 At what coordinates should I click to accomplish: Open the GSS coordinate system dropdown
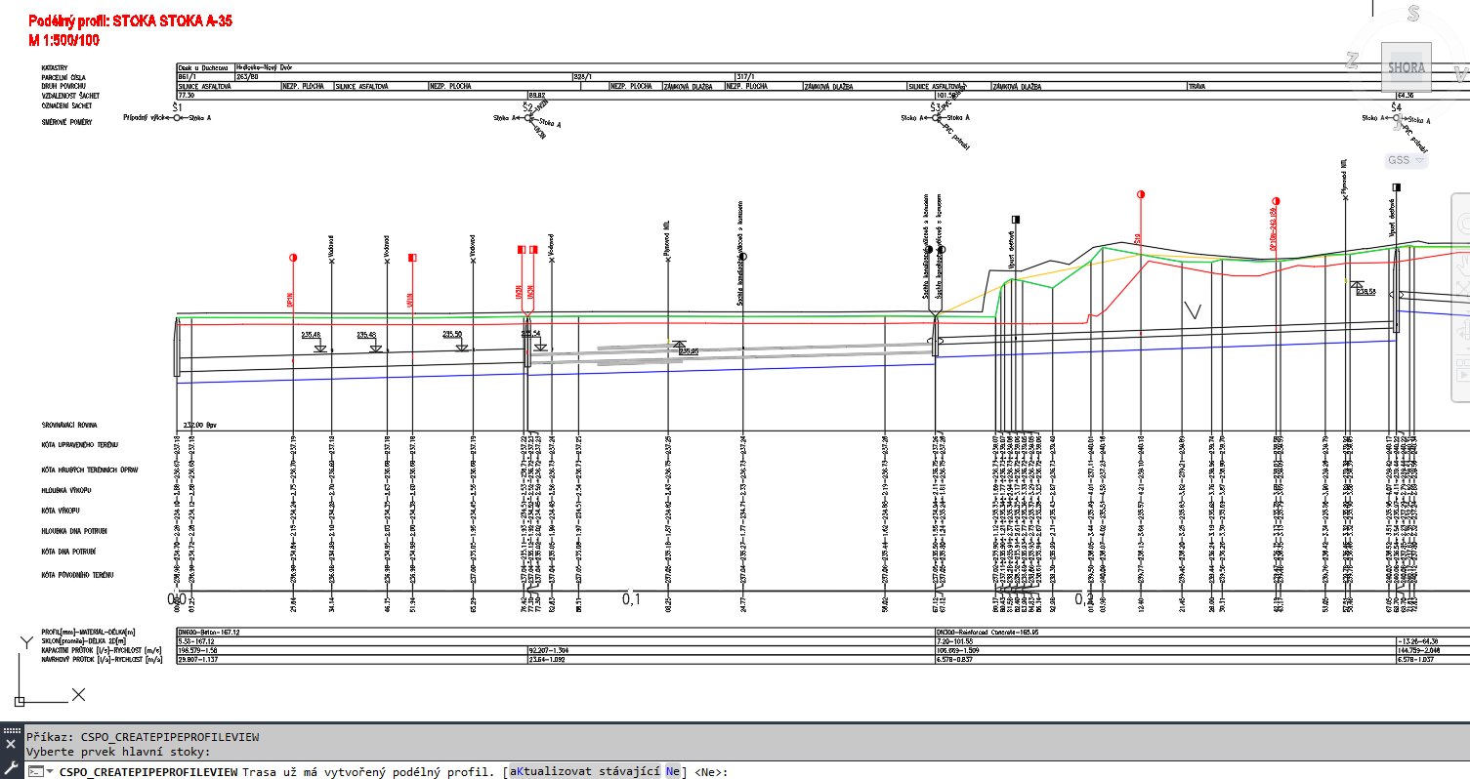coord(1406,160)
